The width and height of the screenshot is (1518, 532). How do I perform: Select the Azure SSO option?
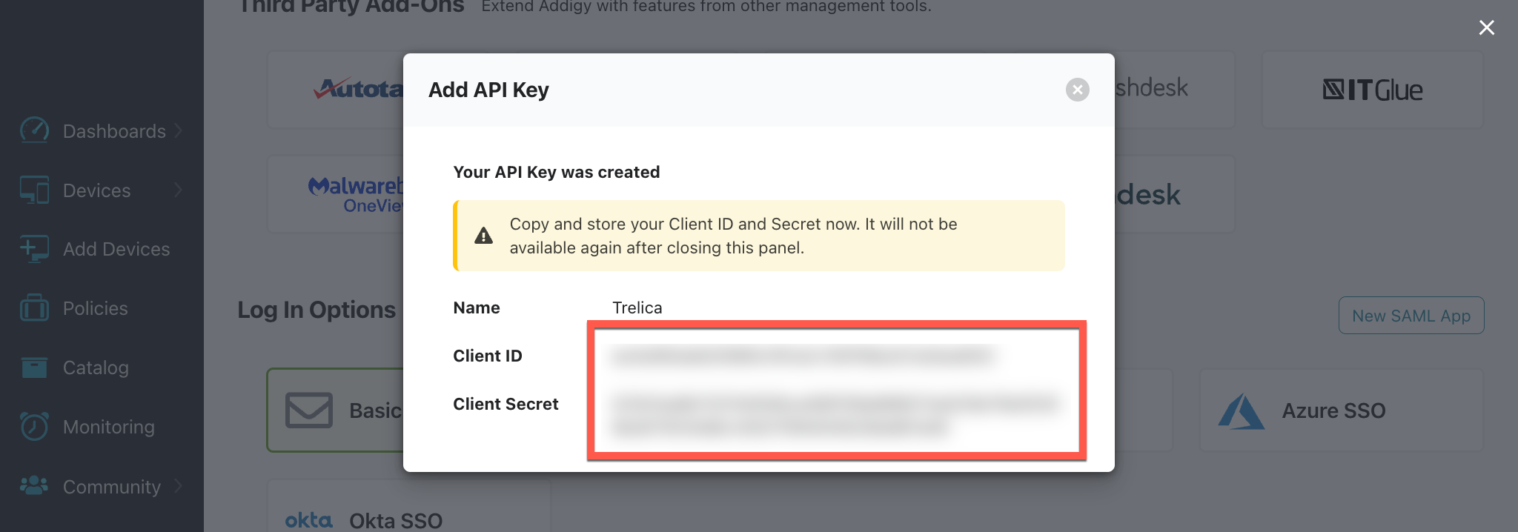1342,410
